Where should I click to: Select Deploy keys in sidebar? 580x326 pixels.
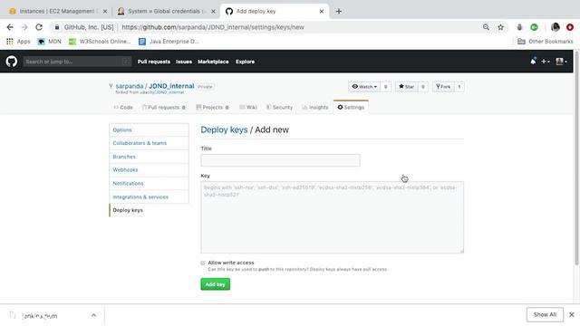149,210
